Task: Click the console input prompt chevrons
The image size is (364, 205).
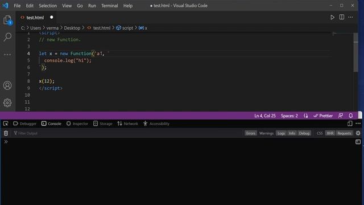Action: [x=6, y=142]
